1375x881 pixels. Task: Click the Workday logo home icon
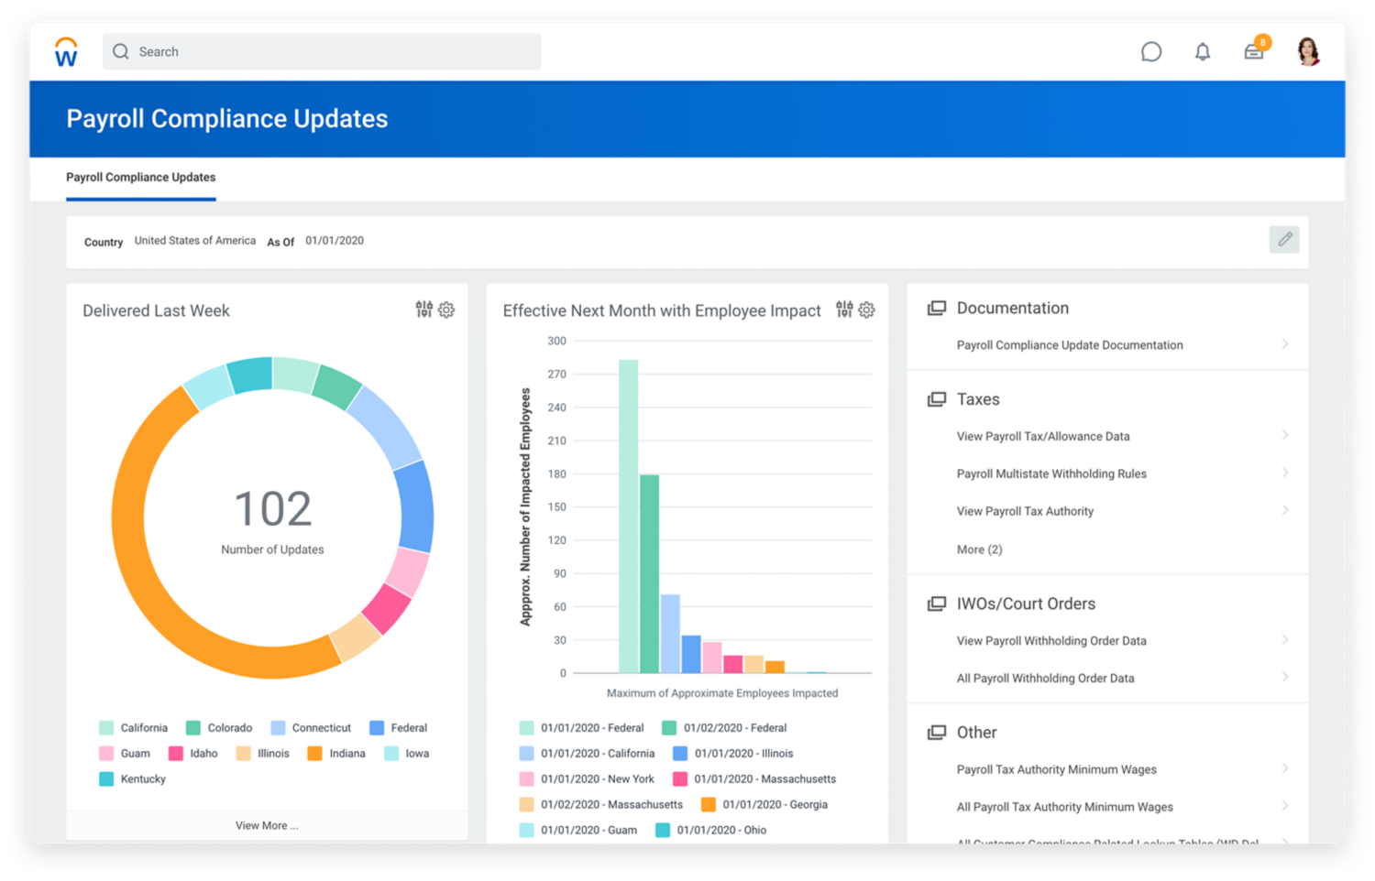click(x=66, y=52)
